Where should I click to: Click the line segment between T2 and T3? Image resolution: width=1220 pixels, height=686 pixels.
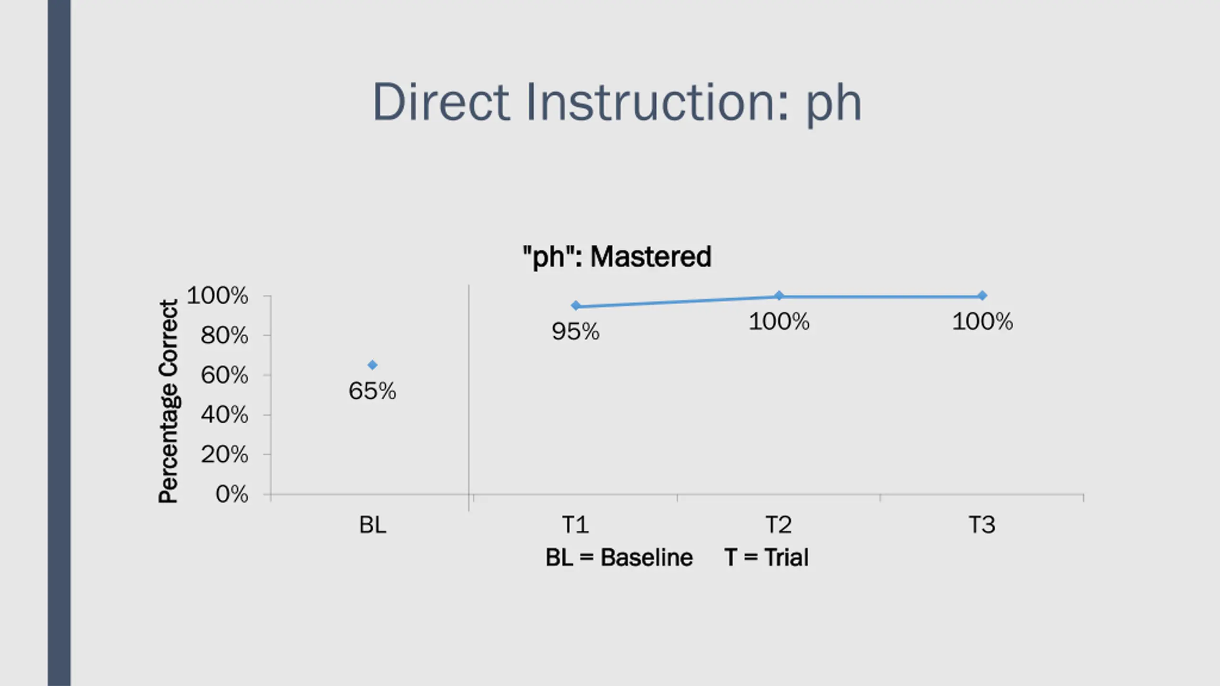coord(881,296)
